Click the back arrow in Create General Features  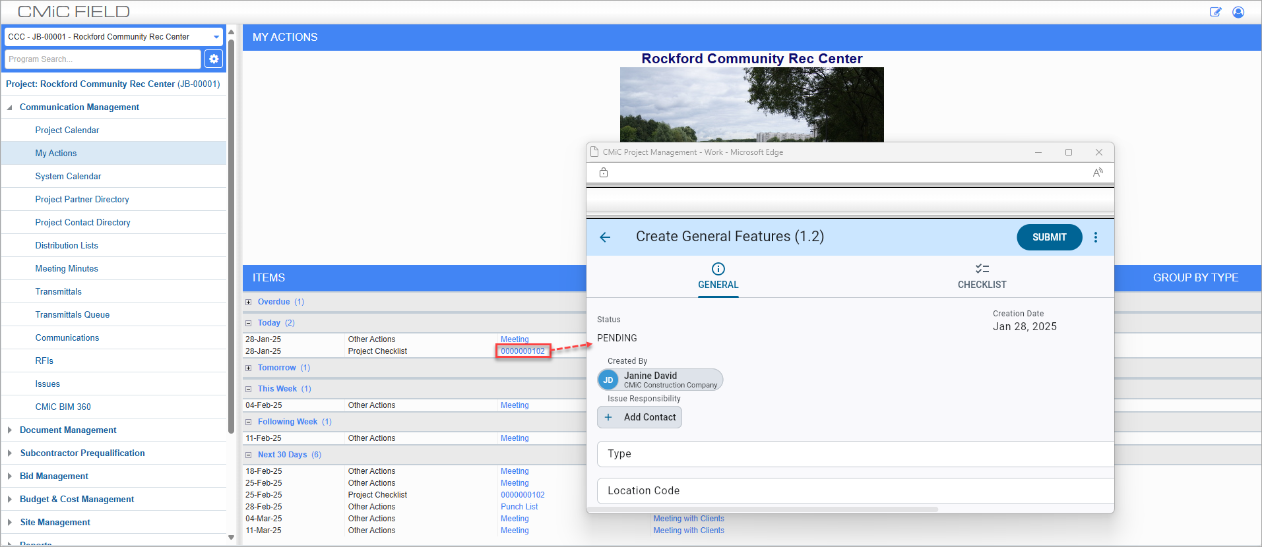[605, 237]
